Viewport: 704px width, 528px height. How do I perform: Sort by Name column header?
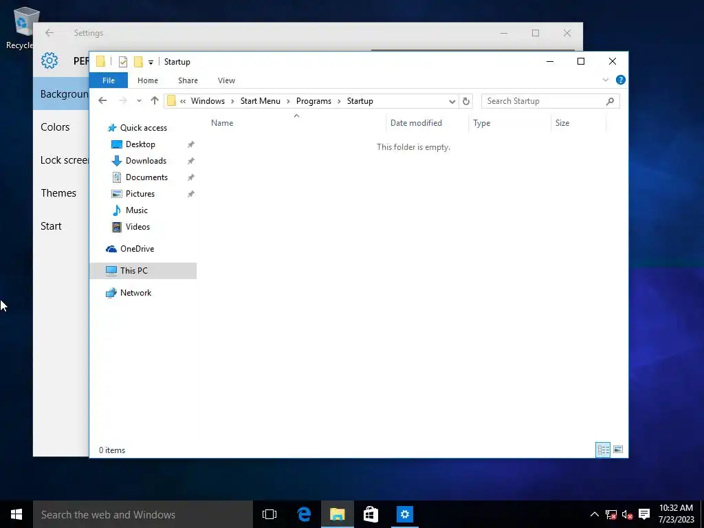point(222,123)
